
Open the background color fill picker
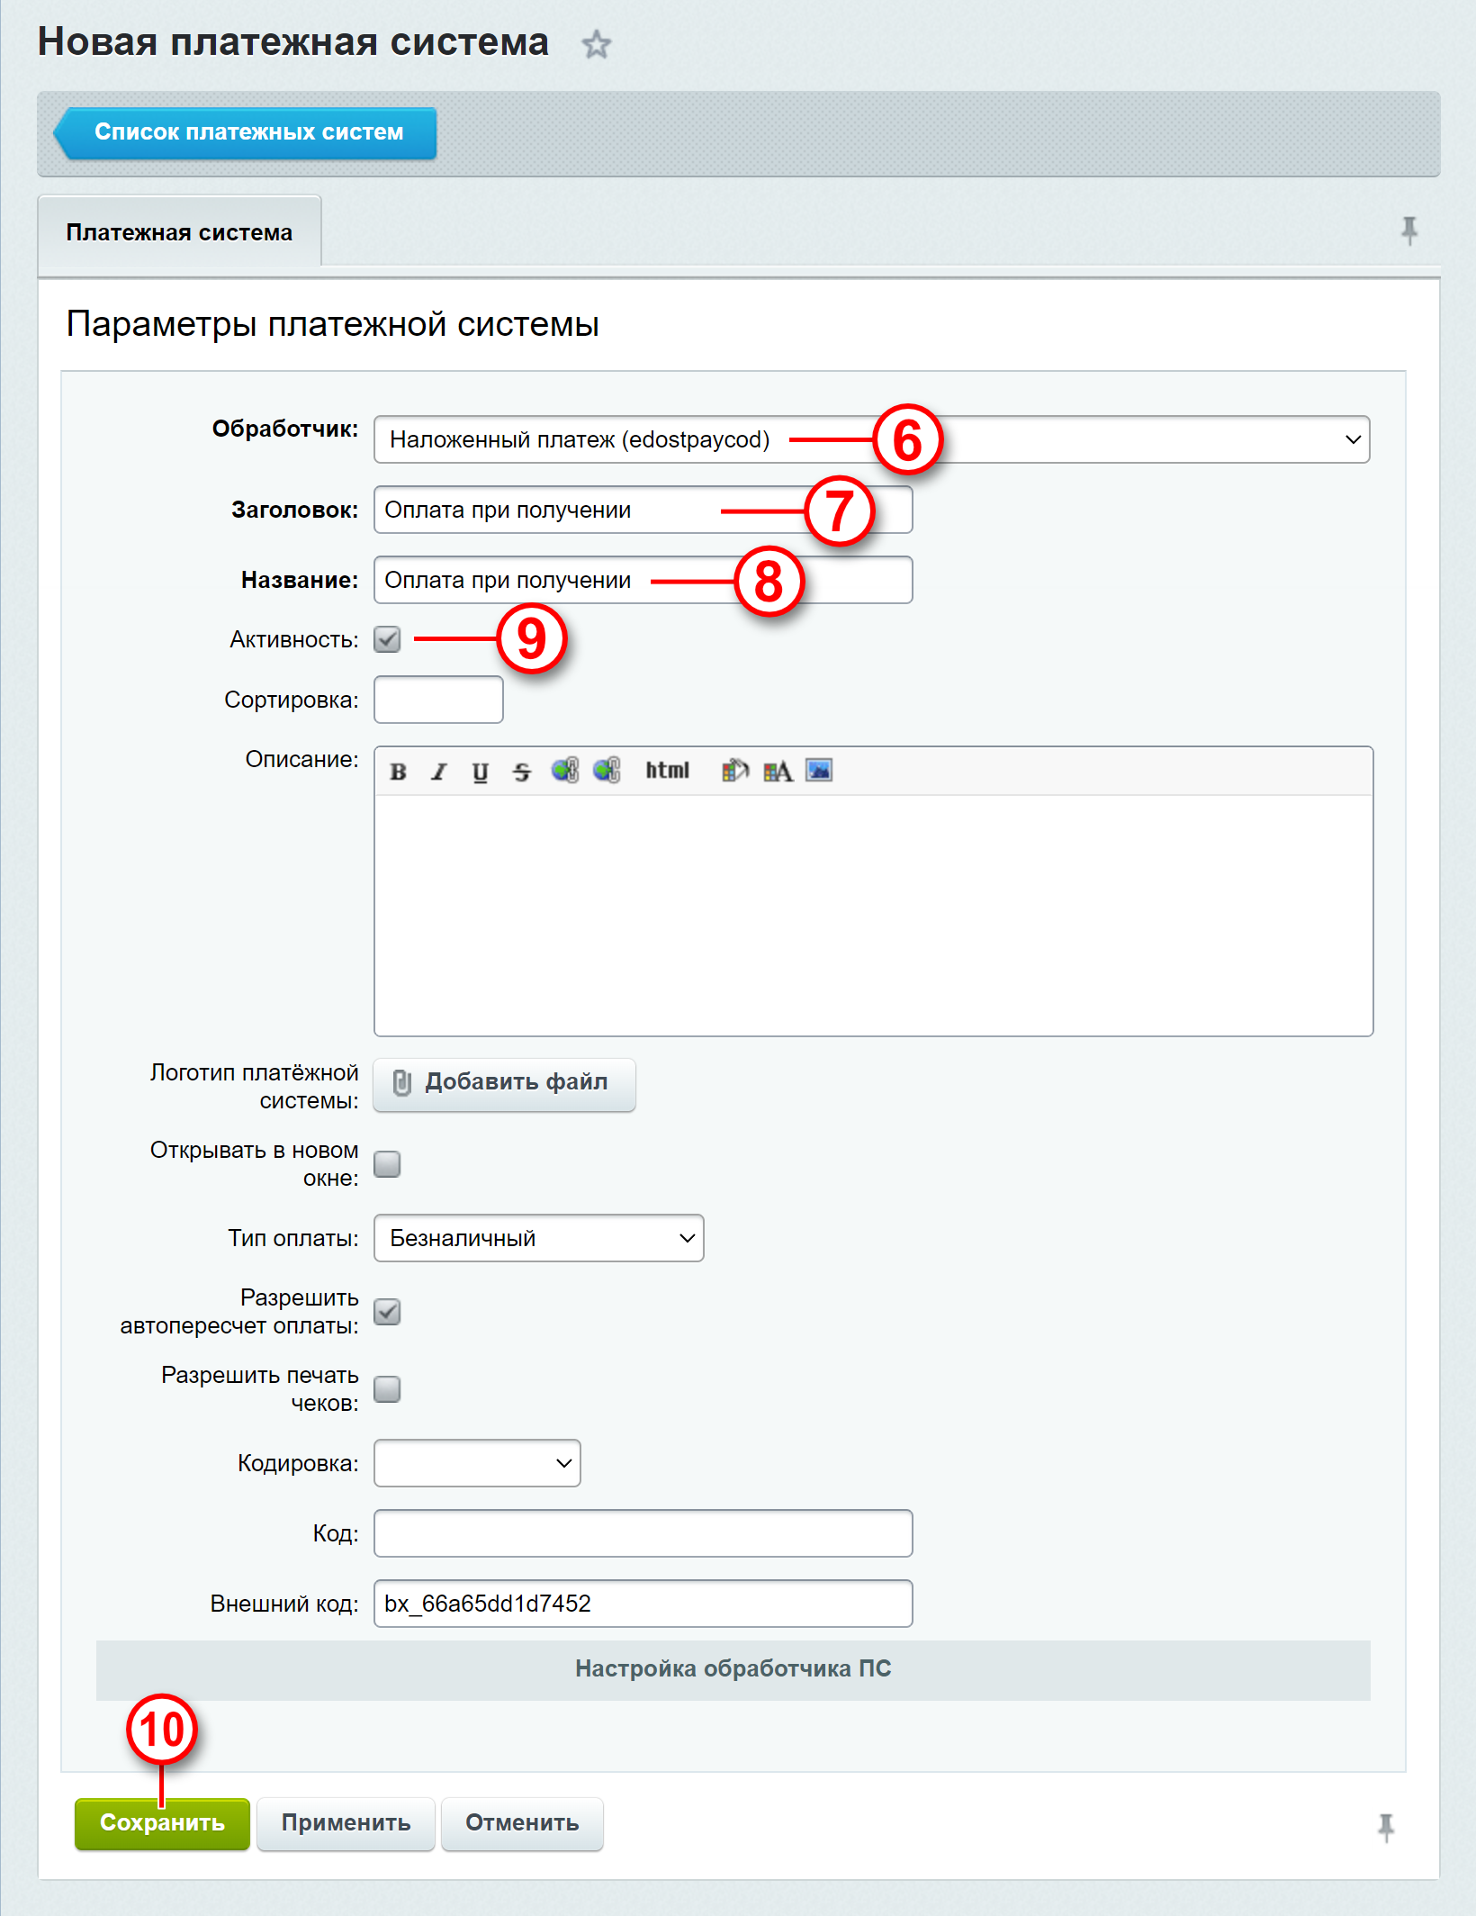point(735,771)
